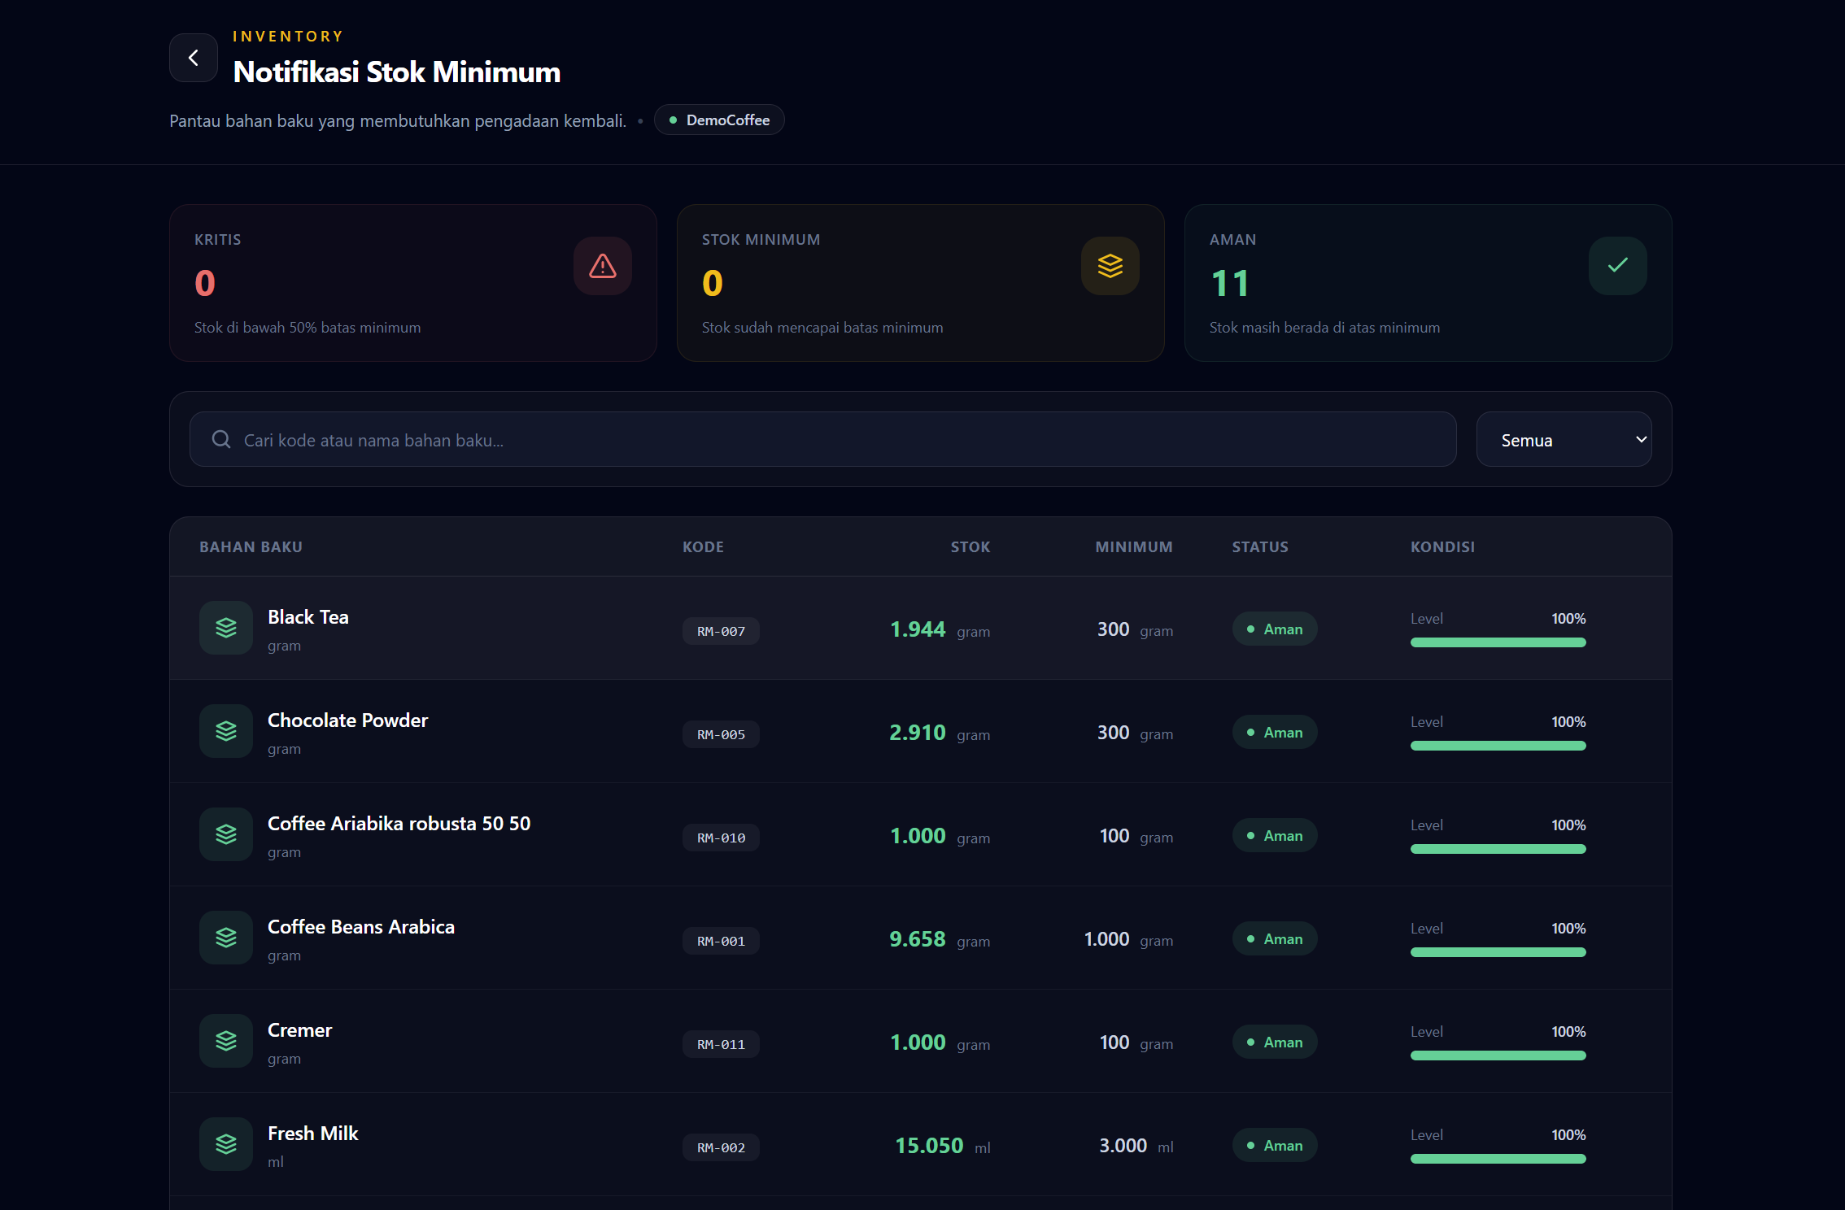Click code badge RM-002
Viewport: 1845px width, 1210px height.
point(722,1147)
